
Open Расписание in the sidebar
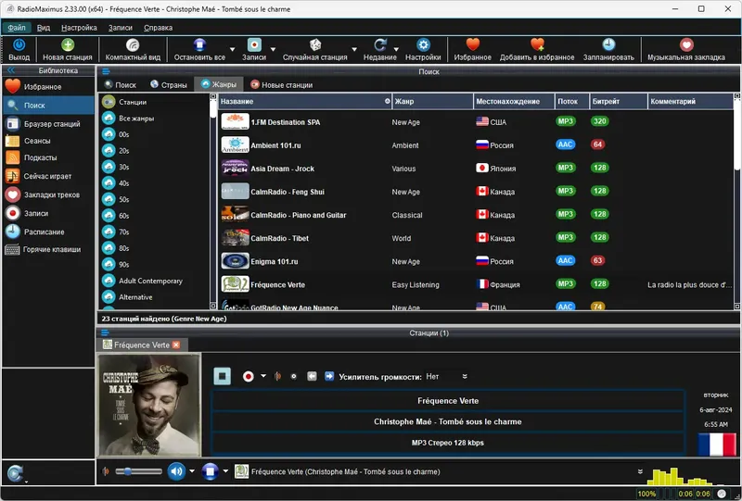point(48,232)
